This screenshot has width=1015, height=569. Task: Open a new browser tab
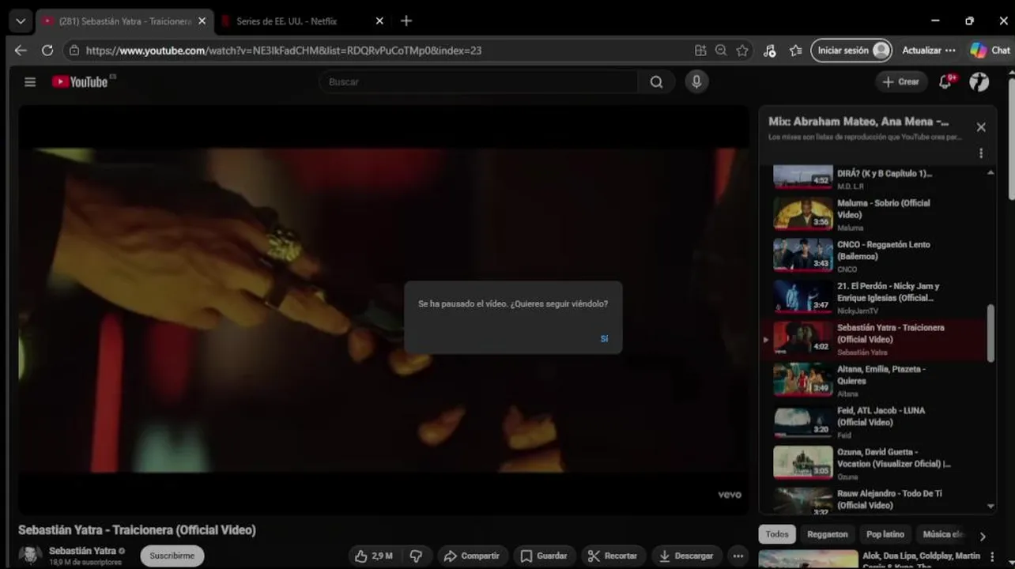[x=406, y=21]
